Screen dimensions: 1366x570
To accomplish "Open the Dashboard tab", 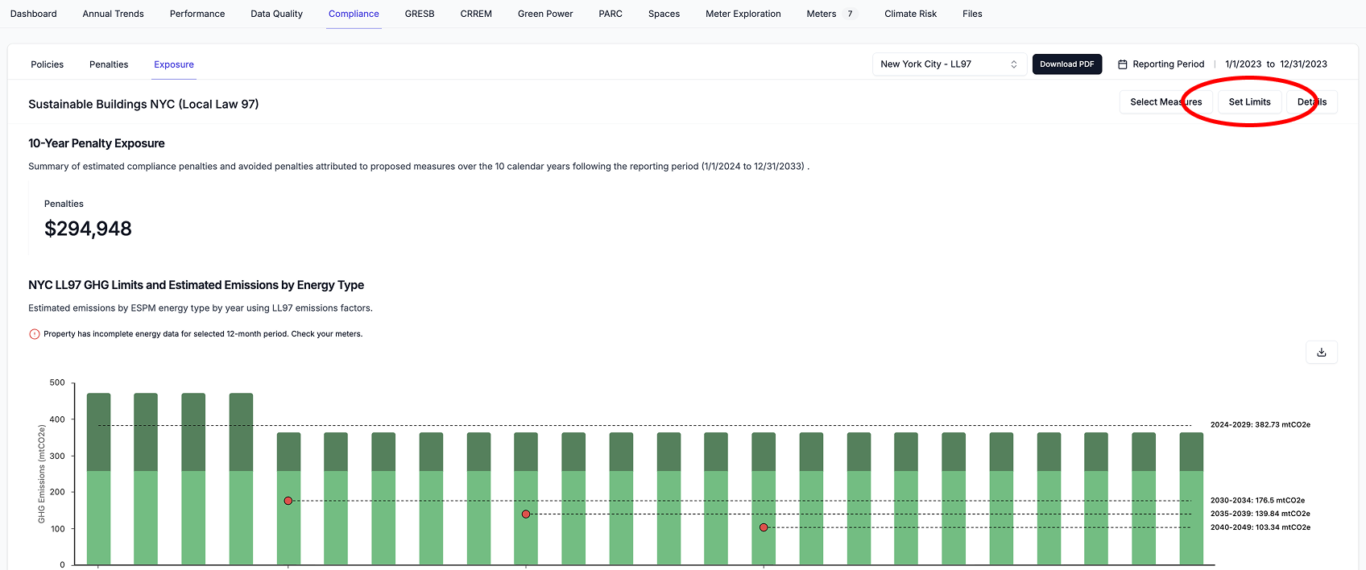I will pyautogui.click(x=34, y=14).
